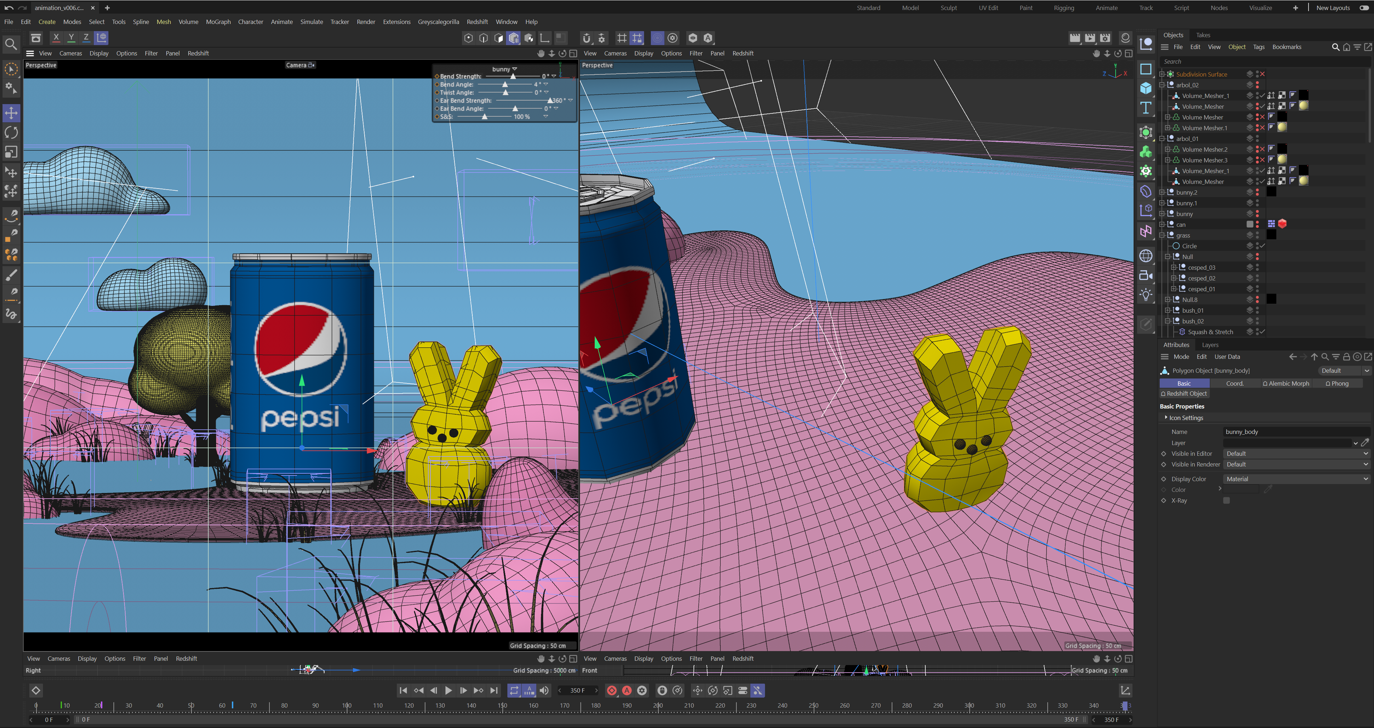Toggle visibility dots of the can object
Screen dimensions: 1374x728
tap(1257, 225)
